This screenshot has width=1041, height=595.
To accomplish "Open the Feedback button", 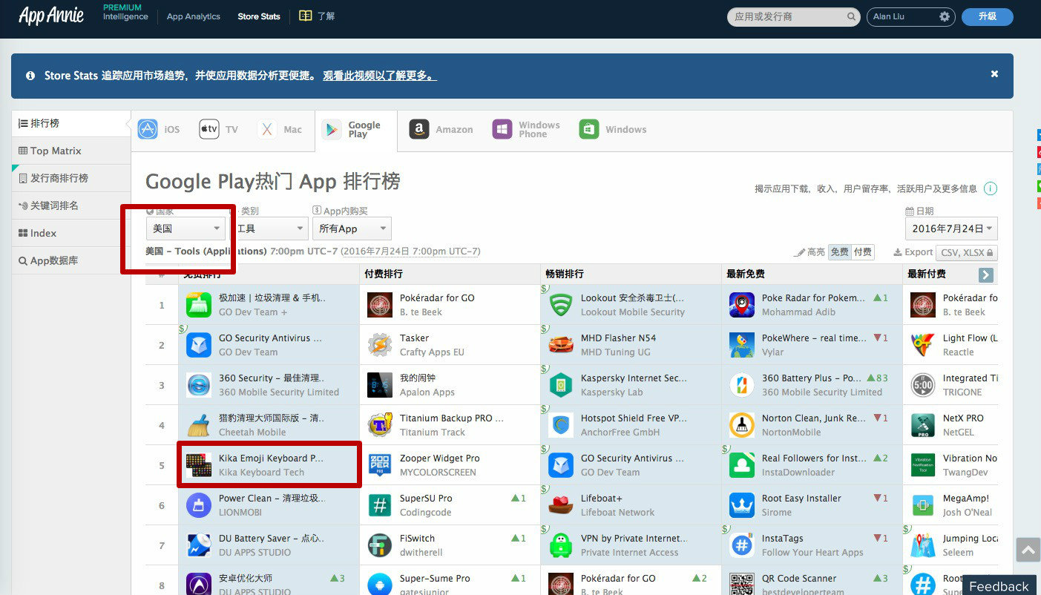I will point(999,586).
